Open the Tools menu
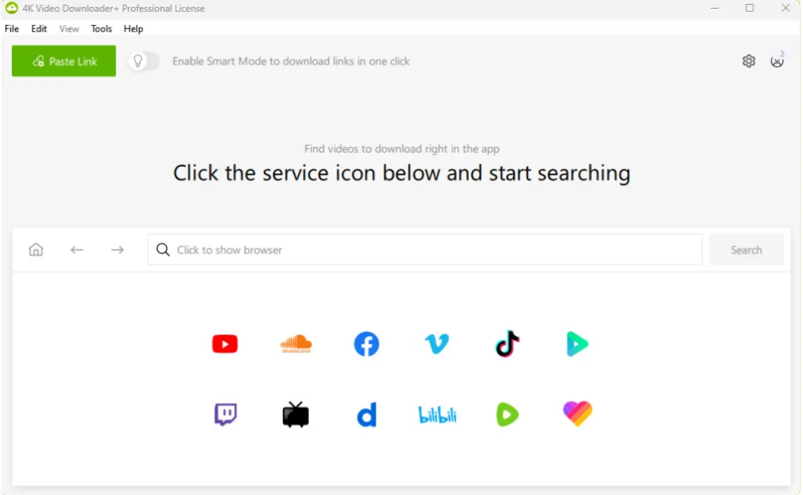 (x=101, y=29)
